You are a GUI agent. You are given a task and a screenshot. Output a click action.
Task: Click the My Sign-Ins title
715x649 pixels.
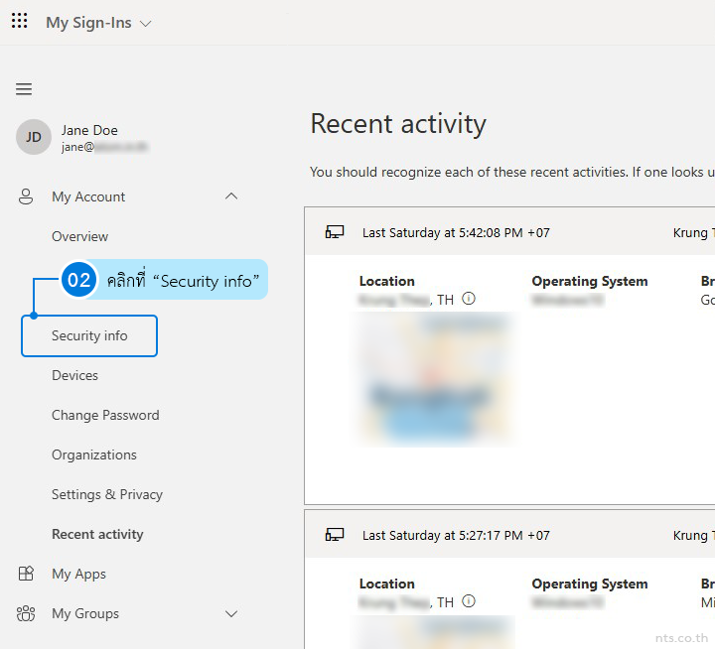(88, 23)
